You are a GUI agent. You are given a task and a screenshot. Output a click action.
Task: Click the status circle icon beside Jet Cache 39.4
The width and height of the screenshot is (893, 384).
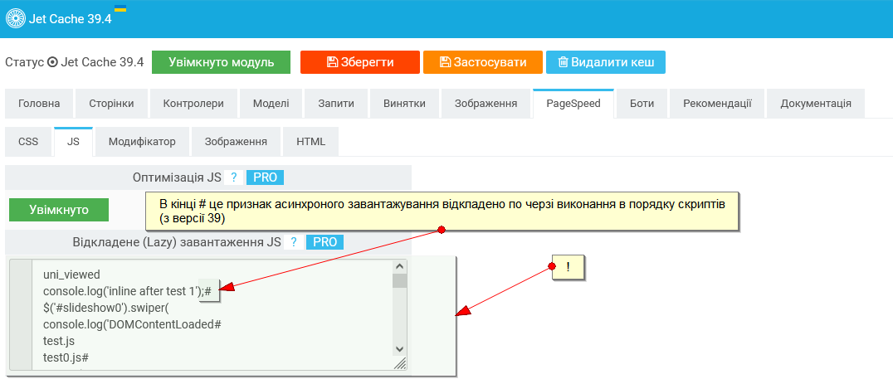52,62
